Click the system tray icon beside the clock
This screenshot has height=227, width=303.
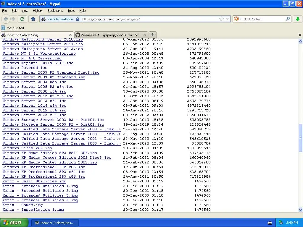click(x=281, y=223)
